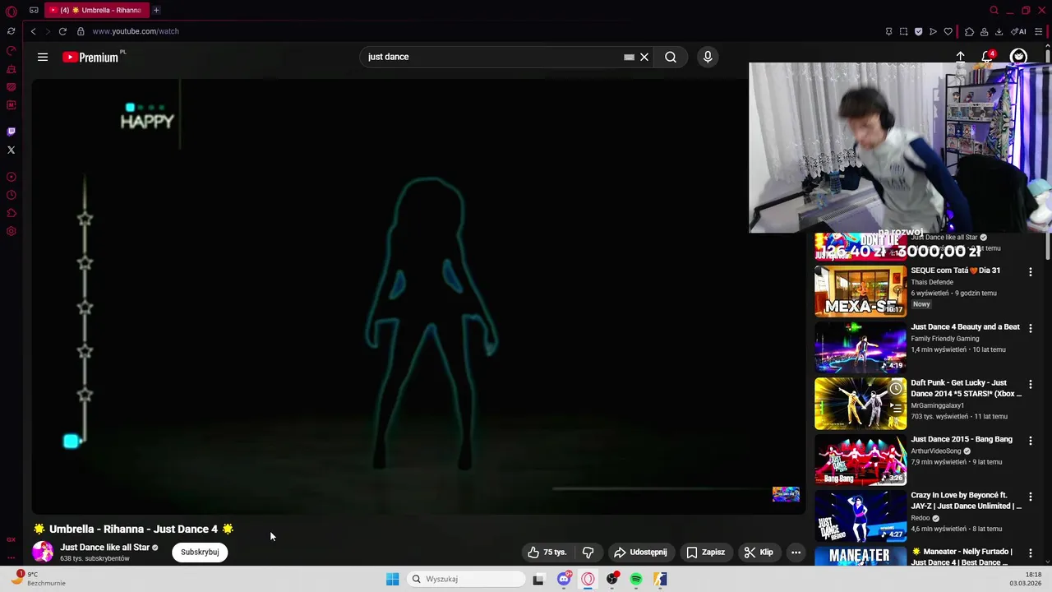This screenshot has width=1052, height=592.
Task: Open options for SEQUE com Tatá video
Action: click(1030, 271)
